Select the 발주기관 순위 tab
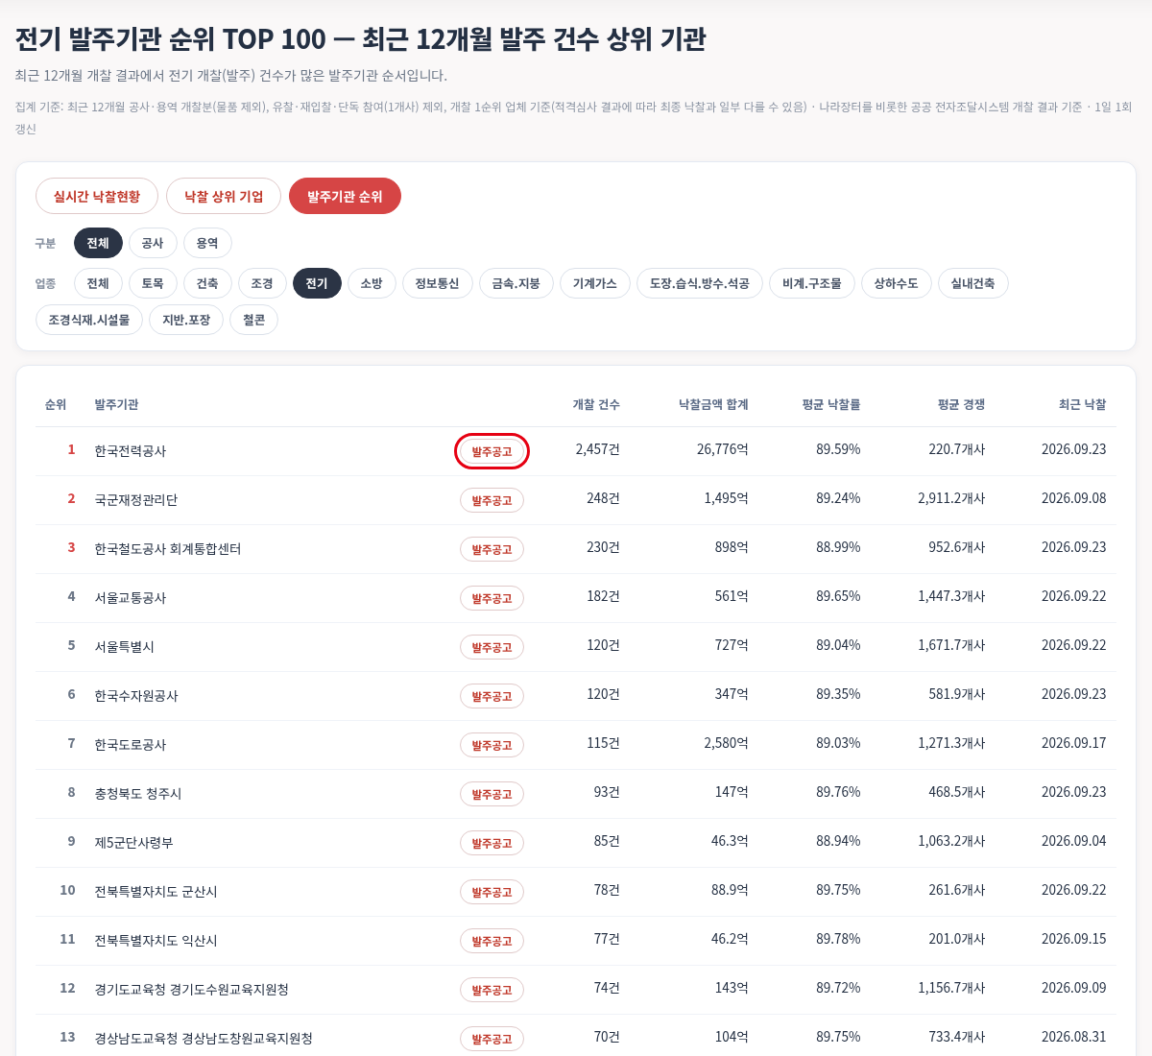Viewport: 1152px width, 1056px height. [345, 196]
